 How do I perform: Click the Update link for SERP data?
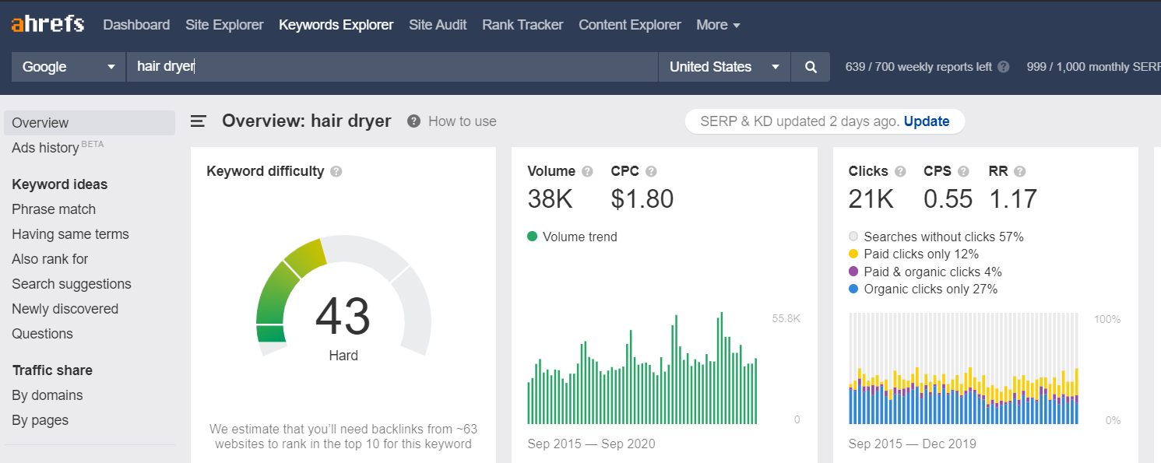pos(927,121)
